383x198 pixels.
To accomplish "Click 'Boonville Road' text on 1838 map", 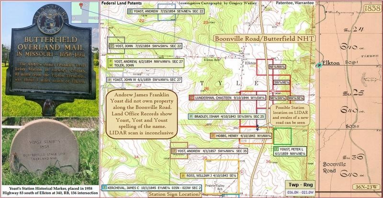I will (x=334, y=167).
